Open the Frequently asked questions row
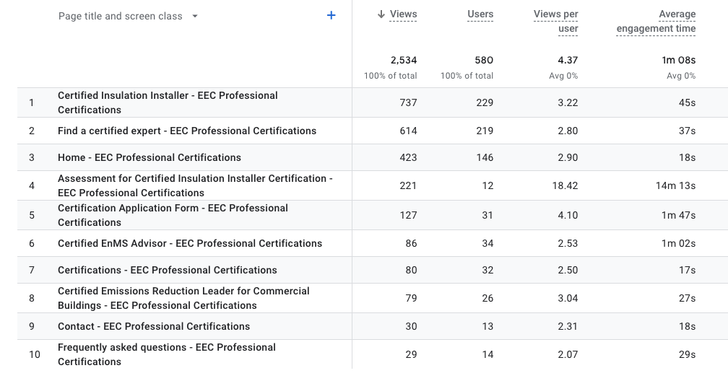728x381 pixels. (x=167, y=354)
